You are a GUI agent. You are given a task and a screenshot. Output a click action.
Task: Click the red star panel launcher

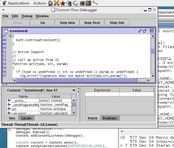[x=63, y=3]
